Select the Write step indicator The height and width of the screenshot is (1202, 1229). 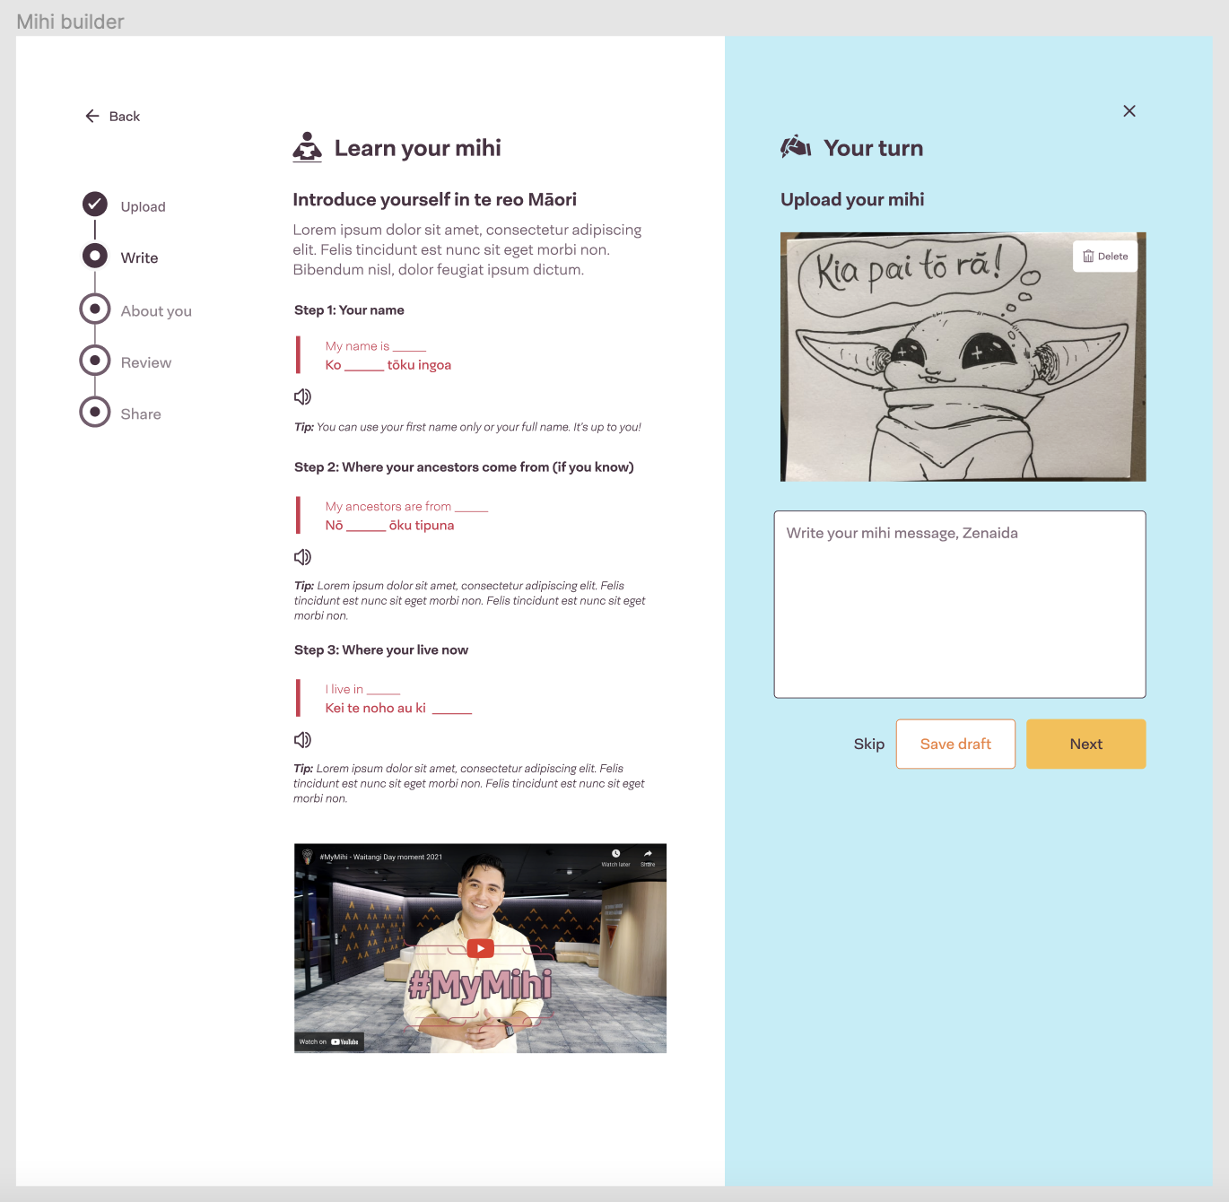[95, 256]
